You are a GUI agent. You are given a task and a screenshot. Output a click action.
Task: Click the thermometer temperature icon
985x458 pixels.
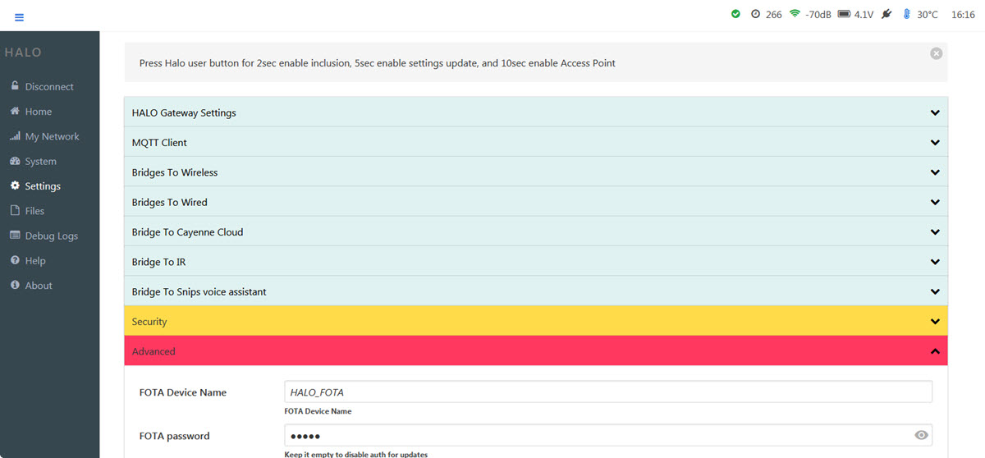[x=907, y=14]
